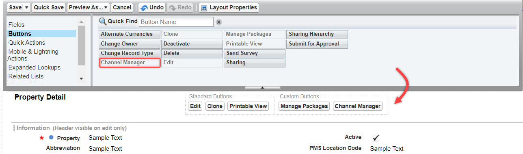Select Mobile & Lightning Actions category
The width and height of the screenshot is (523, 154).
pos(33,55)
